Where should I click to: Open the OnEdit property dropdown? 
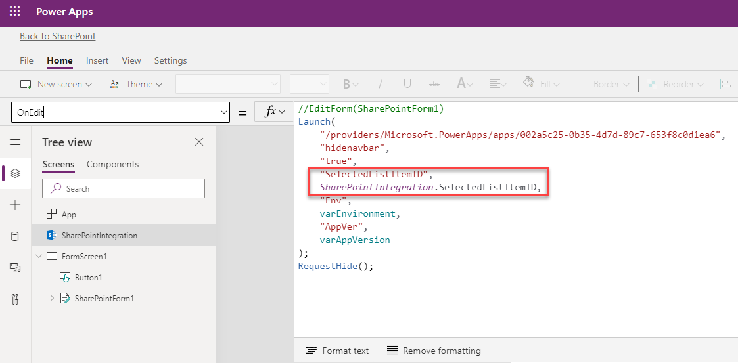pos(223,112)
